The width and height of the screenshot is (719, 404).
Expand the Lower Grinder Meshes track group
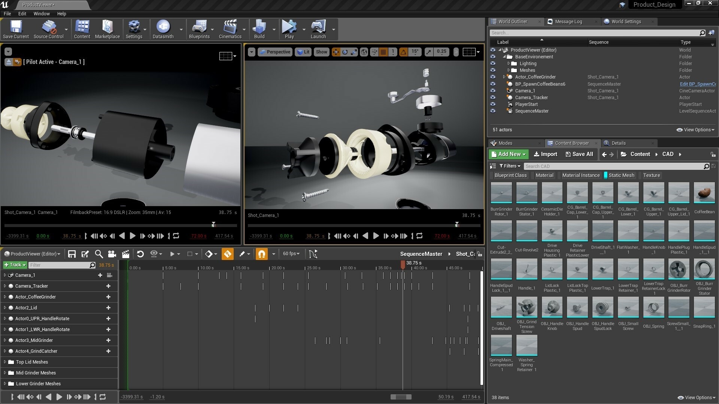pos(4,384)
